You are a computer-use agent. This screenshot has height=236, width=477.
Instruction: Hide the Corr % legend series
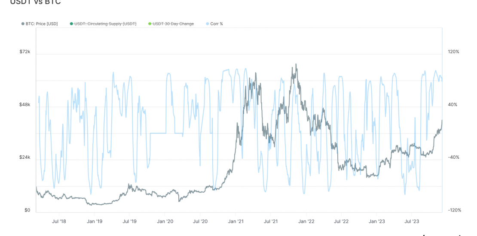pyautogui.click(x=217, y=24)
